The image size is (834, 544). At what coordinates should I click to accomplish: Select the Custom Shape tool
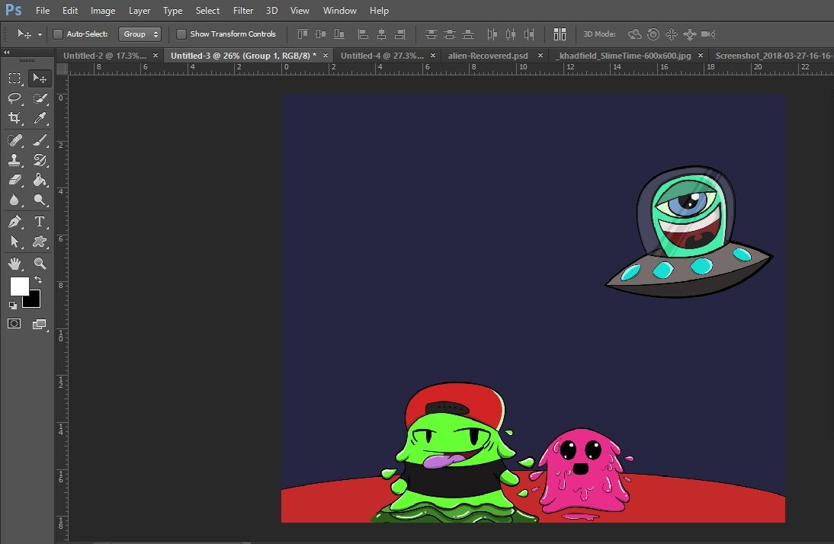click(x=40, y=242)
